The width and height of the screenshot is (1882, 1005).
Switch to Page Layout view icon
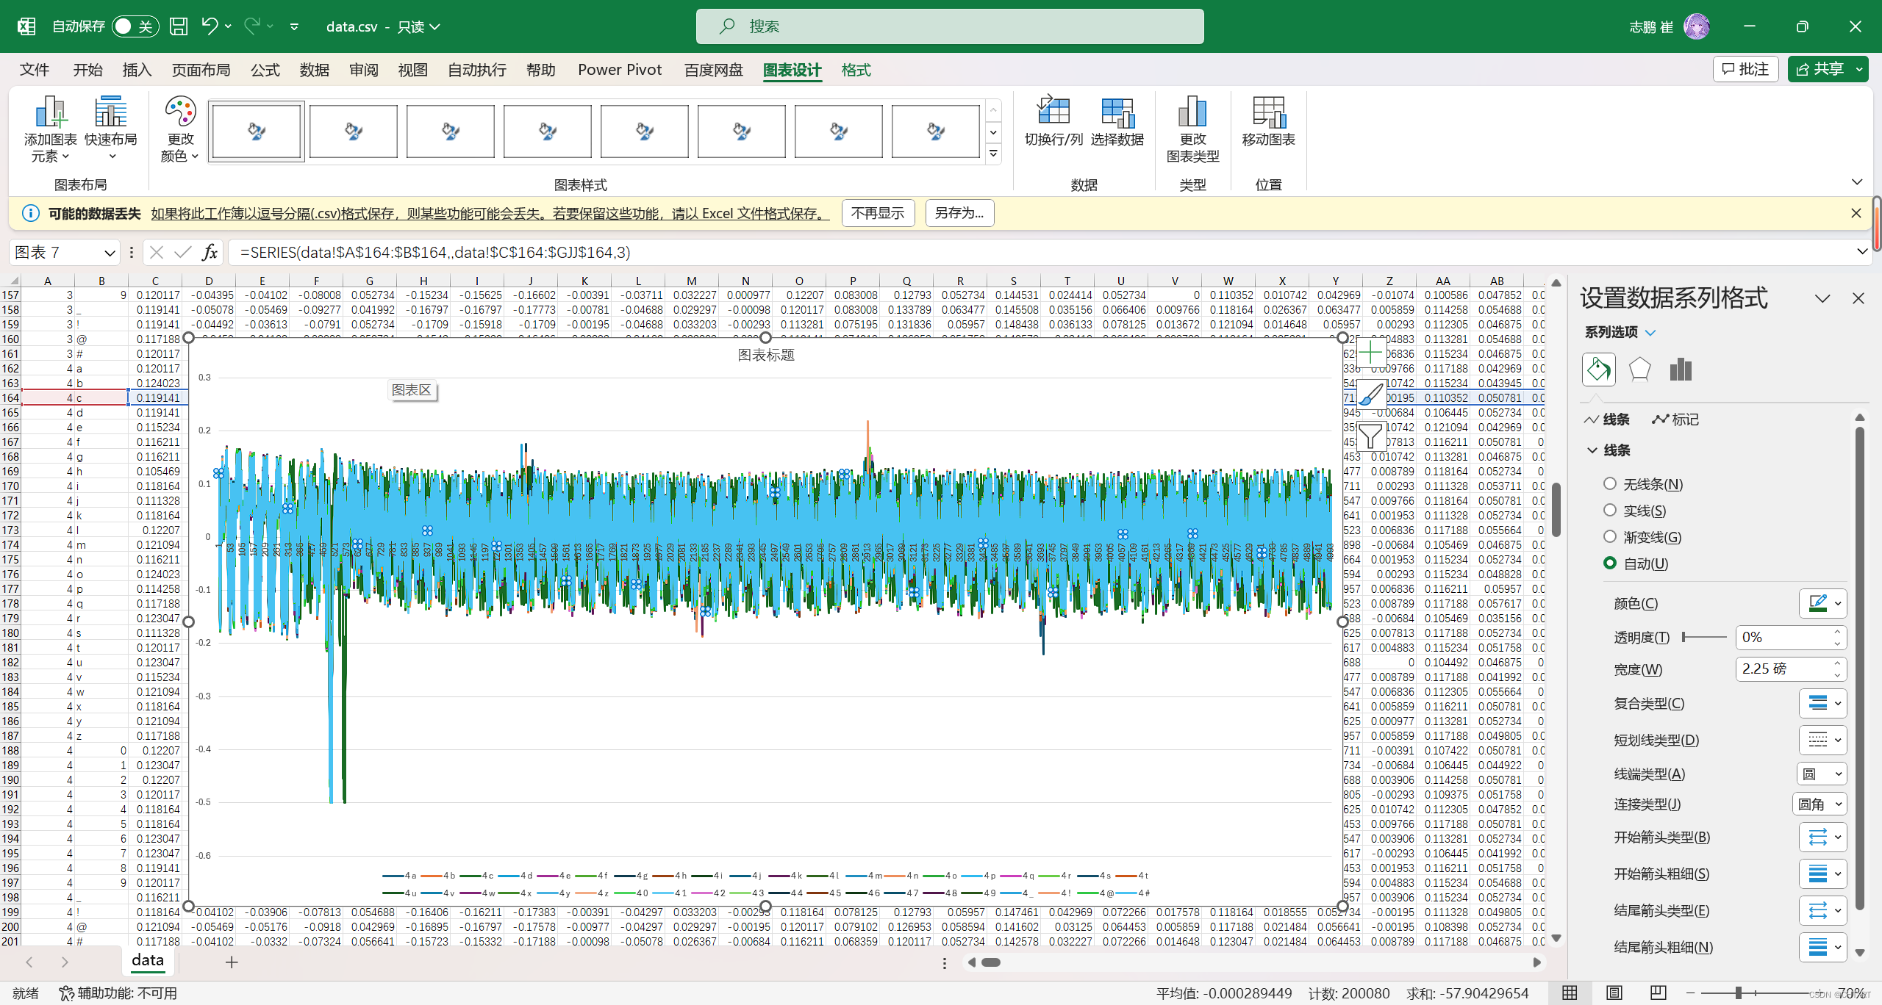point(1614,993)
